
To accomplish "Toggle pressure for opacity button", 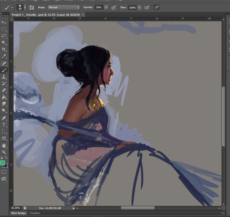I will (x=114, y=7).
